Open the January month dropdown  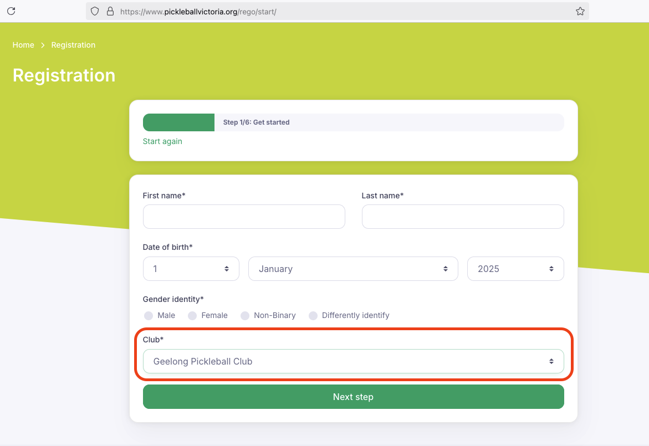[352, 269]
